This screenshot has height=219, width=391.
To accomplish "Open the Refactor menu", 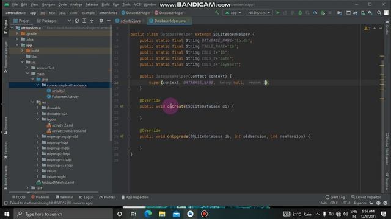I will click(x=92, y=5).
